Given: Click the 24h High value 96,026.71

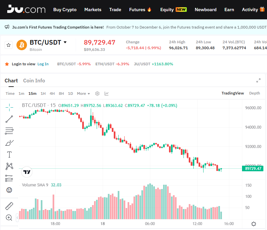Looking at the screenshot, I should coord(178,48).
